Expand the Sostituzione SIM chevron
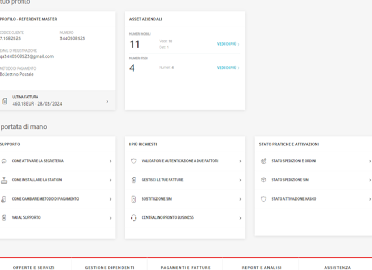Viewport: 372px width, 270px height. point(240,199)
